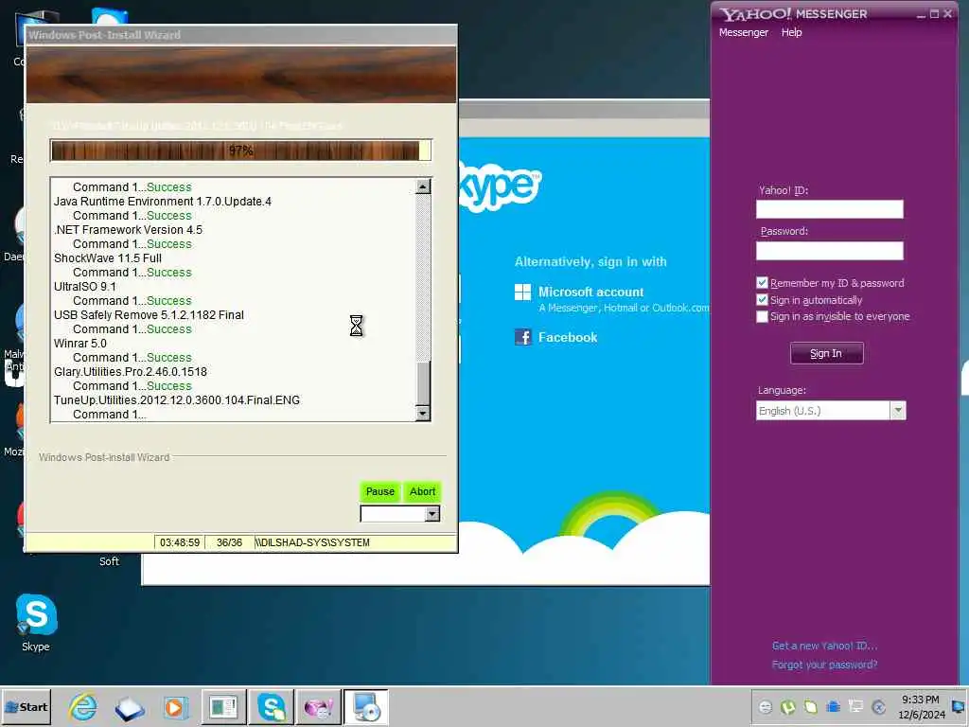Sign in with Microsoft account in Skype
The width and height of the screenshot is (969, 727).
(590, 292)
